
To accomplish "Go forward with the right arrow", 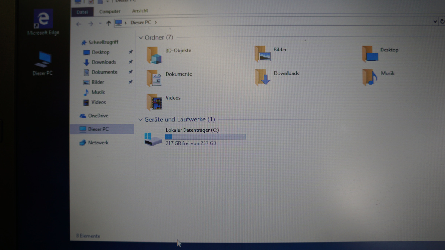I will [x=90, y=24].
